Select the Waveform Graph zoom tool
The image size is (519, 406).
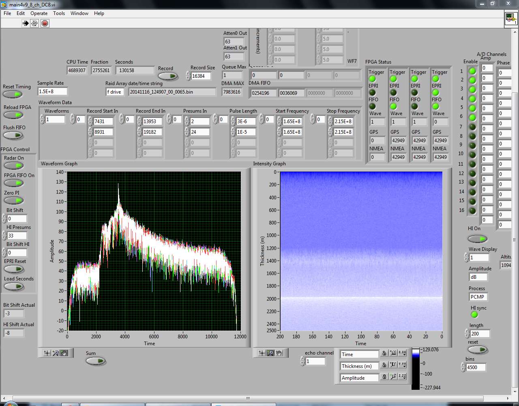pos(56,353)
